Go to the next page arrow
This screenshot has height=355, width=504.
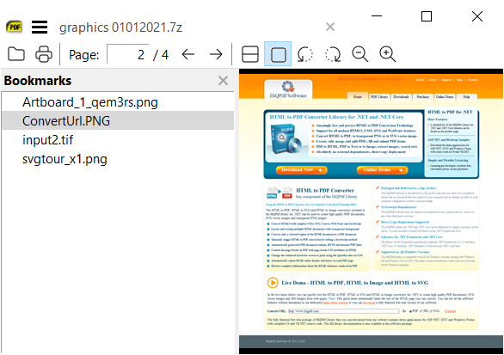[x=216, y=54]
